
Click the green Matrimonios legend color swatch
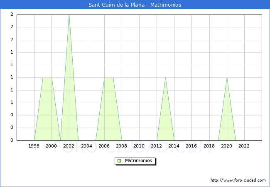coord(119,161)
